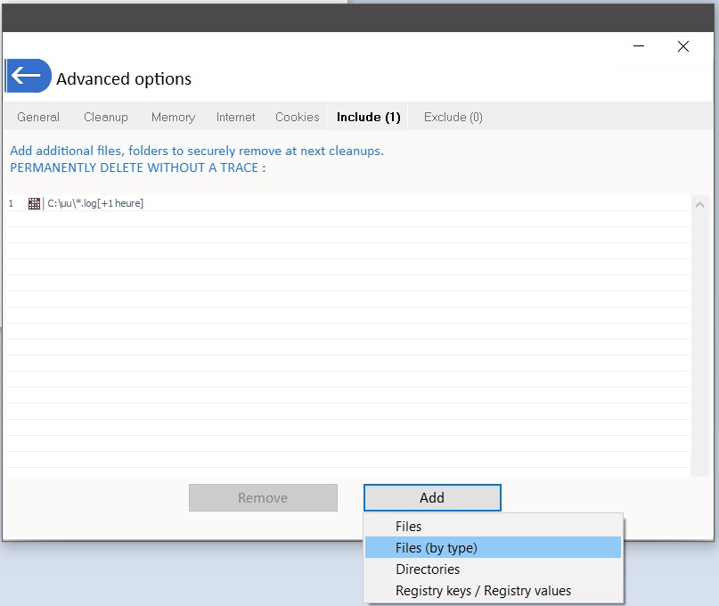Close the Advanced options window

[x=682, y=47]
